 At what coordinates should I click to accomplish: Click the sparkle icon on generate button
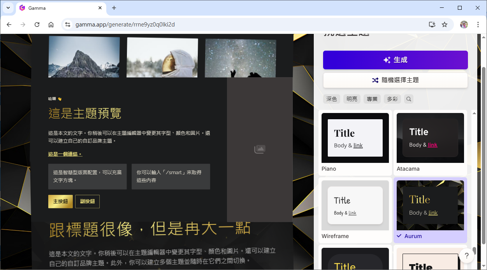(387, 60)
